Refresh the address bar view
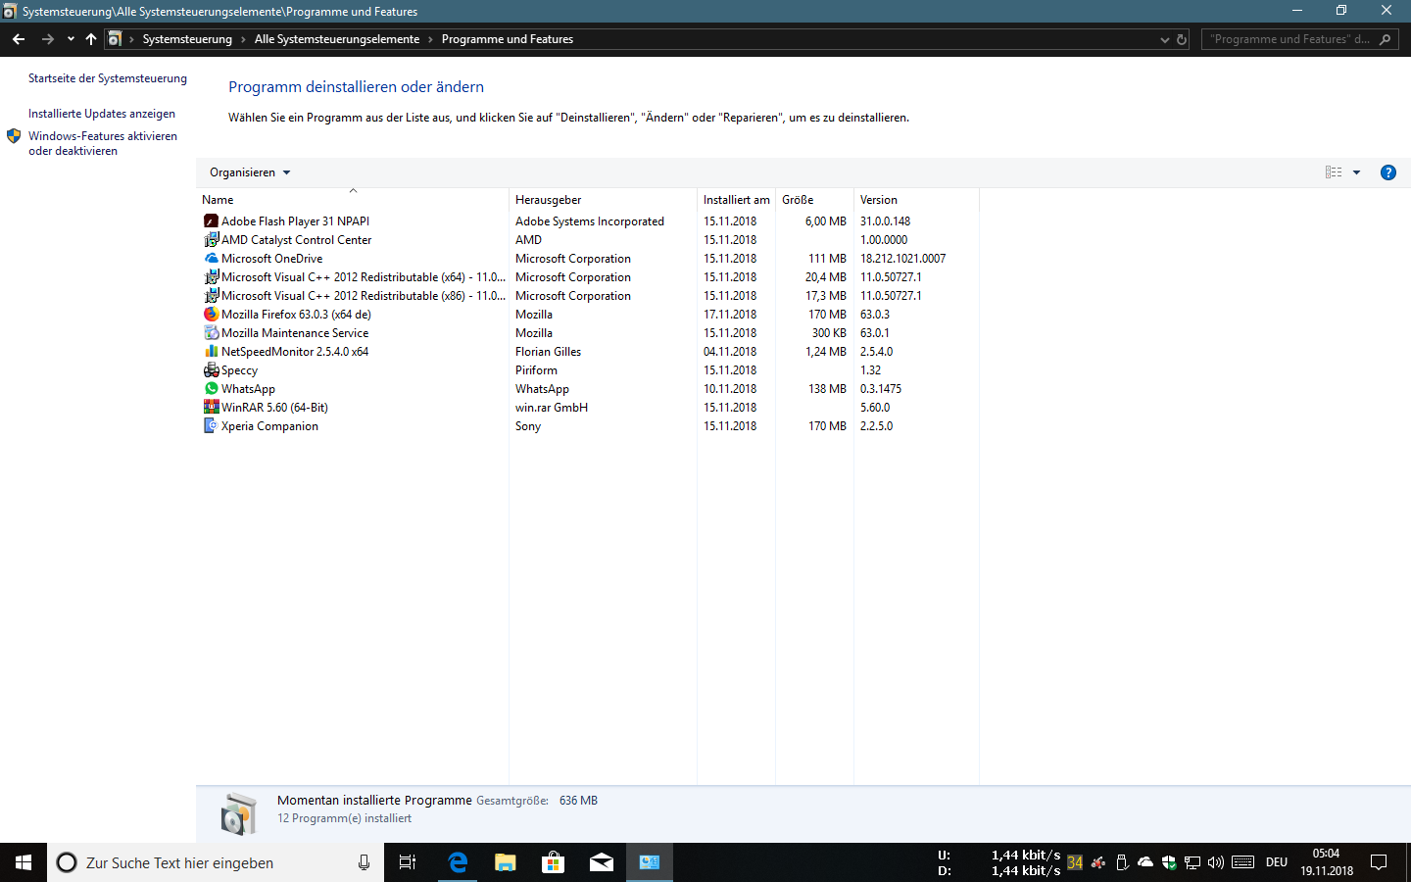The width and height of the screenshot is (1411, 882). (x=1182, y=39)
